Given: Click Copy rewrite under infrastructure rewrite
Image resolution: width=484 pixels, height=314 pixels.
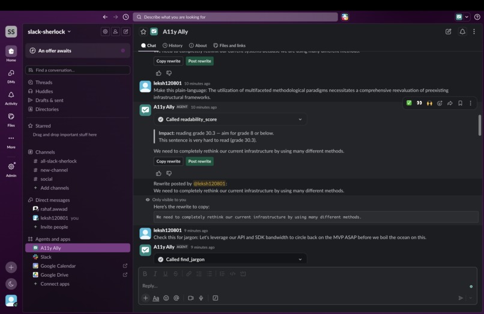Looking at the screenshot, I should tap(168, 161).
